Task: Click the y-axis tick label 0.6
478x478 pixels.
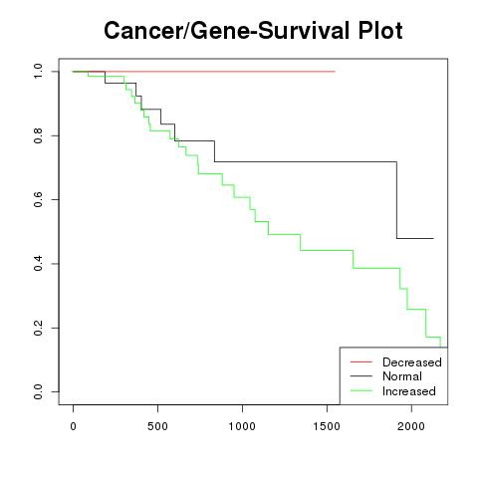Action: coord(38,199)
